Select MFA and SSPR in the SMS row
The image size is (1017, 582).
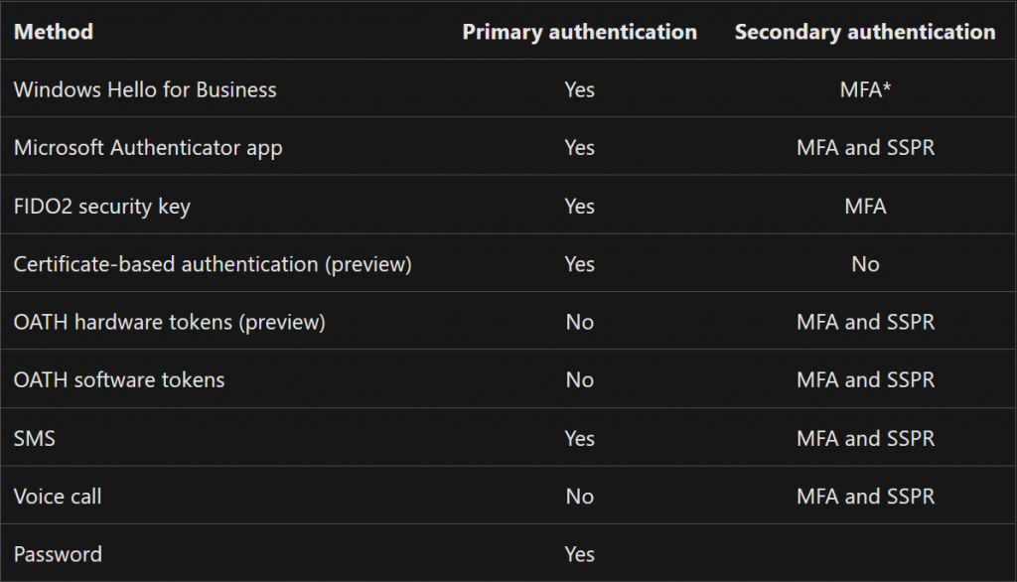tap(865, 439)
